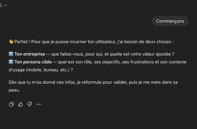The height and width of the screenshot is (129, 197).
Task: Click the sentence starting "Dès que tu m'as donné"
Action: tap(52, 83)
